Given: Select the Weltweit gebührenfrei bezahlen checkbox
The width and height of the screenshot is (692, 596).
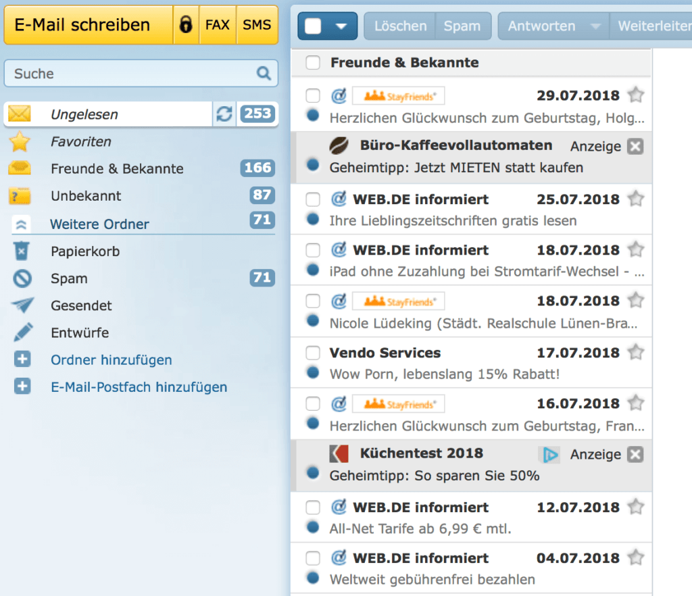Looking at the screenshot, I should pyautogui.click(x=313, y=557).
